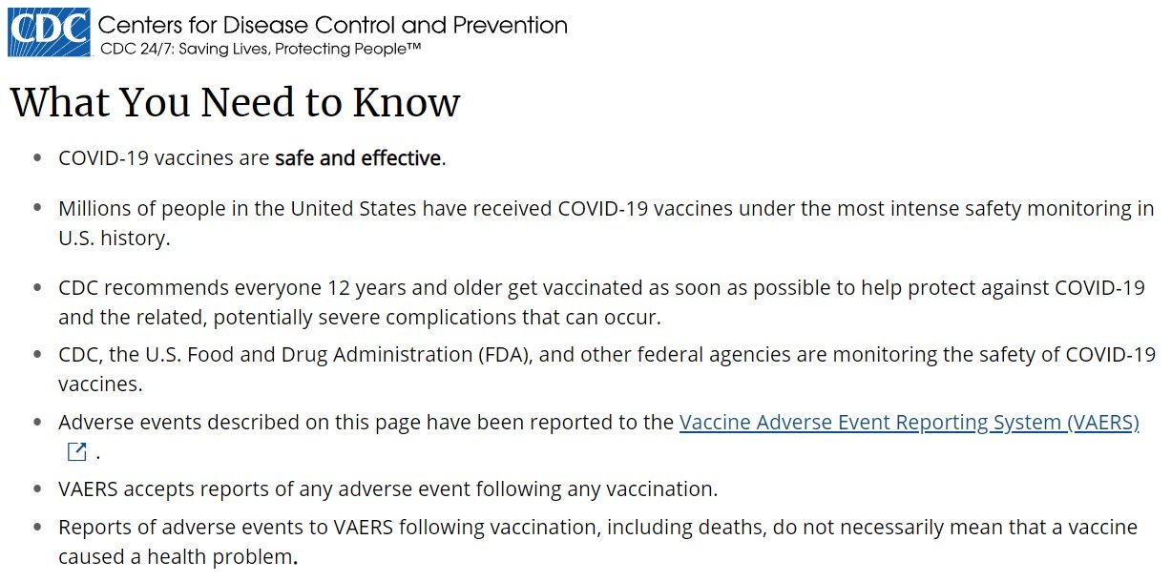The width and height of the screenshot is (1171, 582).
Task: Click the Centers for Disease Control and Prevention title
Action: click(333, 24)
